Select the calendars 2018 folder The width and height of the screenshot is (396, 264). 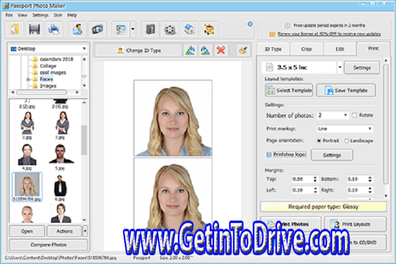tap(56, 59)
